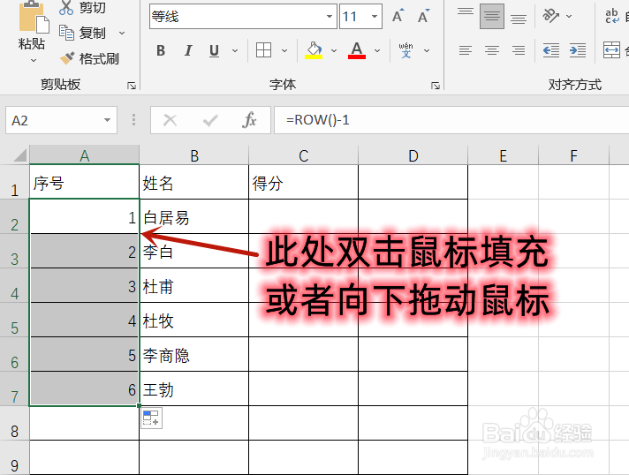629x475 pixels.
Task: Click the phonetic guide wén icon
Action: point(405,50)
